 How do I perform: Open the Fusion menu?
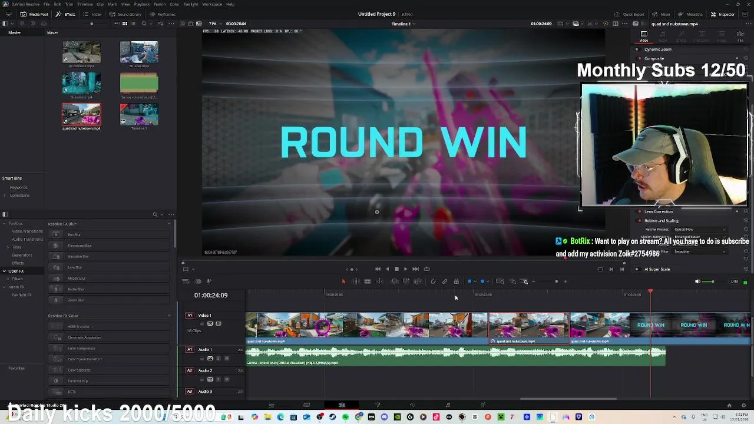(x=160, y=4)
